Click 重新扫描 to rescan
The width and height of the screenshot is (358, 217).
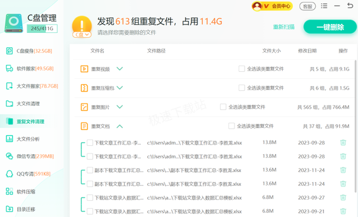284,27
